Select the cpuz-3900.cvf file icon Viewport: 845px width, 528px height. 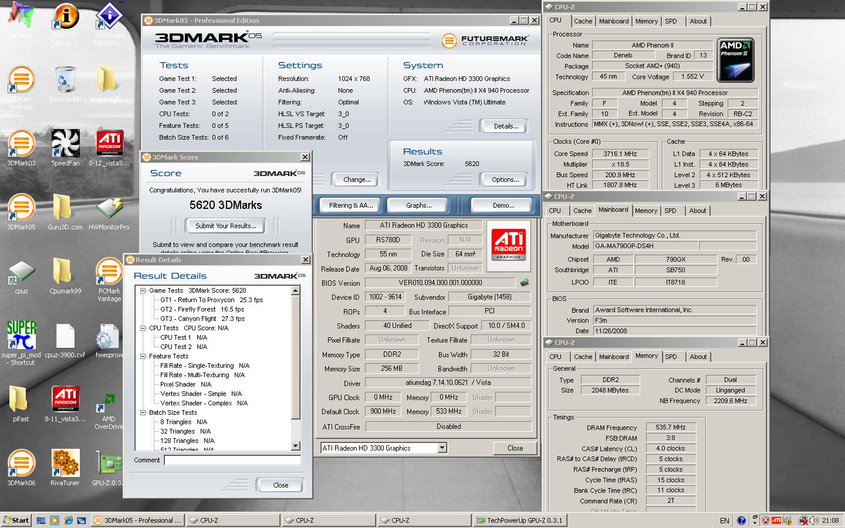click(x=65, y=340)
